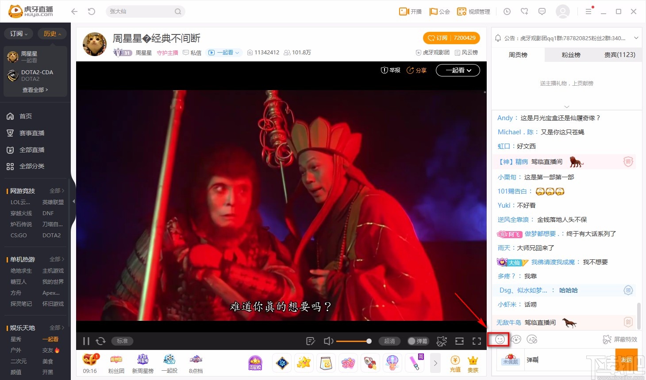Image resolution: width=646 pixels, height=380 pixels.
Task: Disable gift effects via the star icon
Action: [x=442, y=341]
